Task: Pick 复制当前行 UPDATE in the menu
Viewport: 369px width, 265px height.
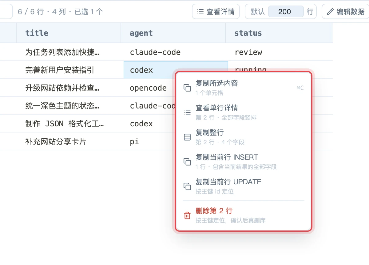Action: (244, 186)
